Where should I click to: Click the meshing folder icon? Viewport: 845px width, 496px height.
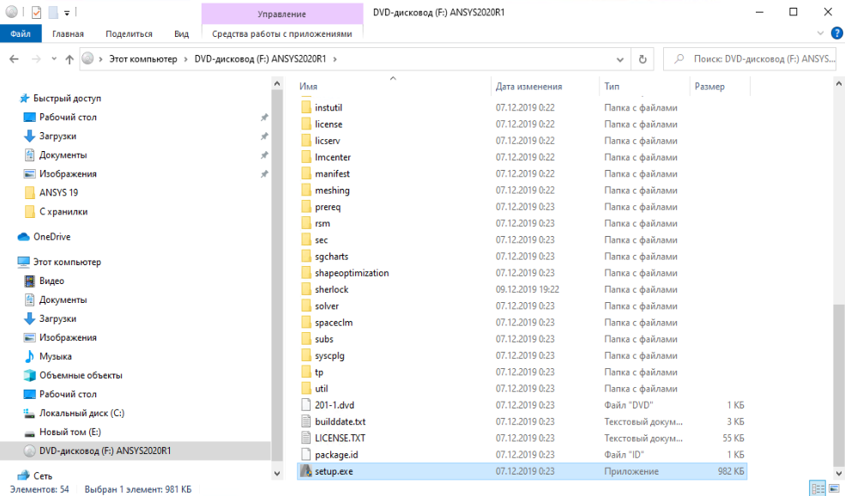(x=306, y=191)
